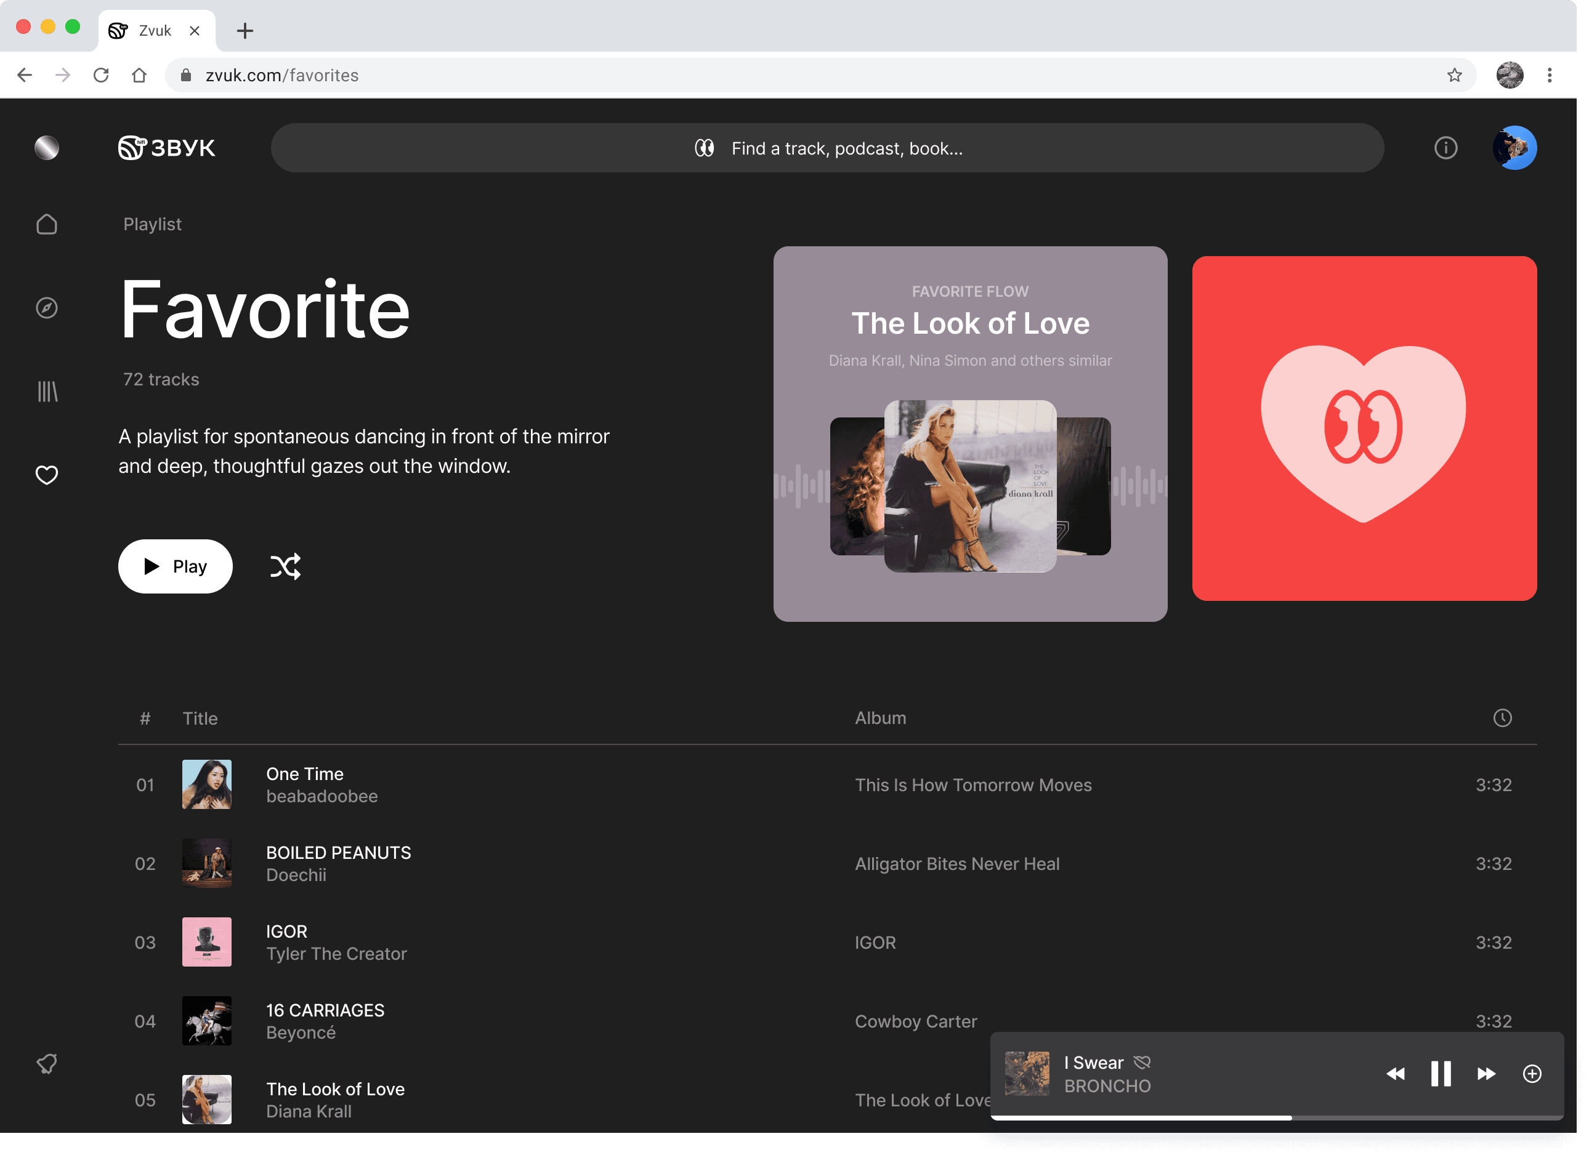Go to previous track in mini player
This screenshot has width=1589, height=1155.
click(1395, 1074)
